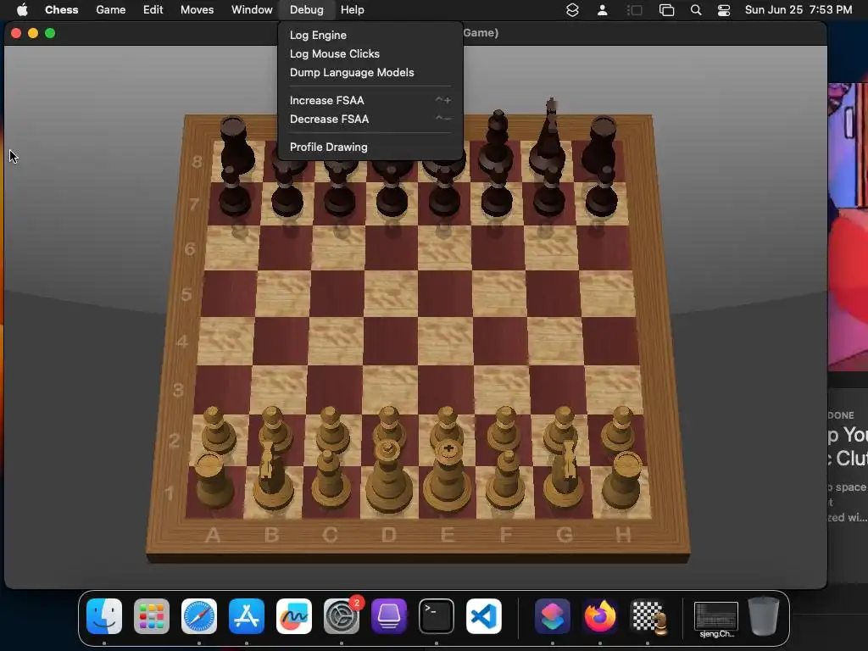Select the black rook on A8

click(236, 144)
